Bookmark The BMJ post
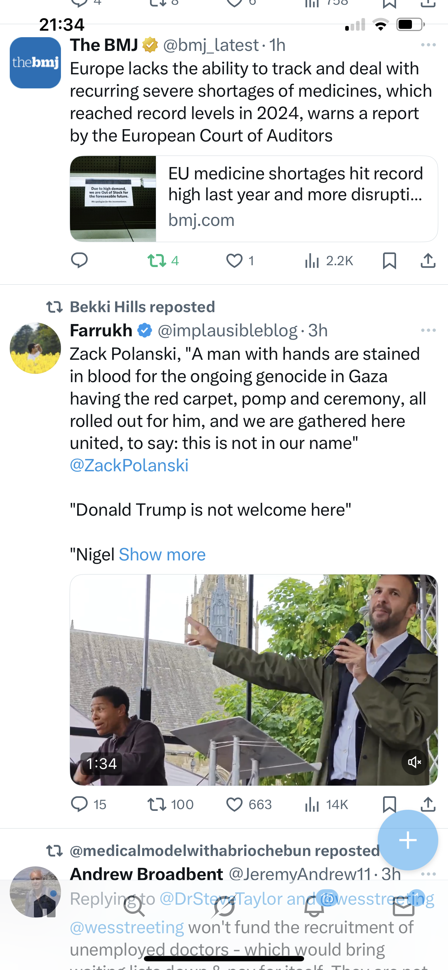 pos(389,261)
